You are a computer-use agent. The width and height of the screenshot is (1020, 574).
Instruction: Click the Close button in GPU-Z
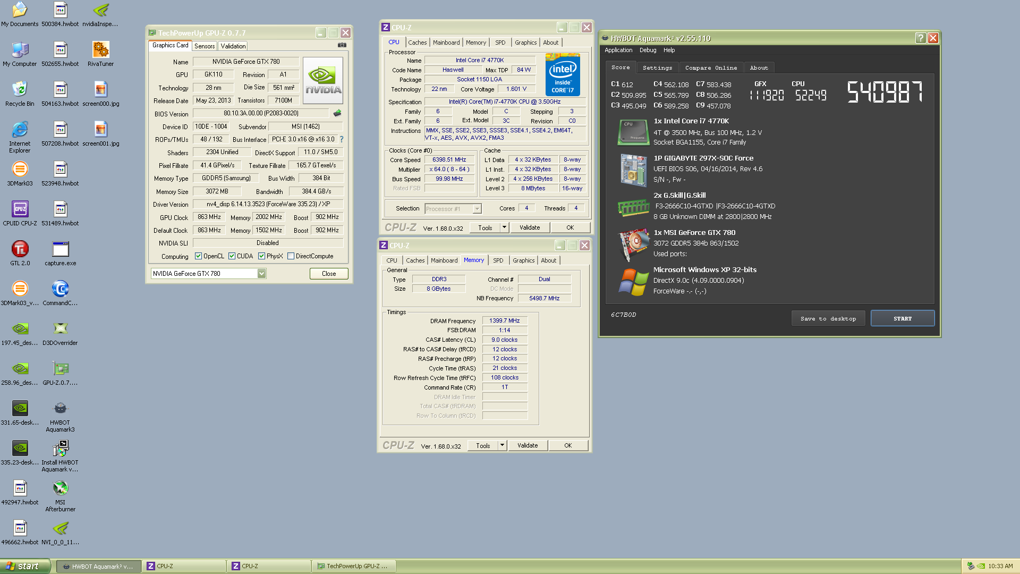pos(329,274)
